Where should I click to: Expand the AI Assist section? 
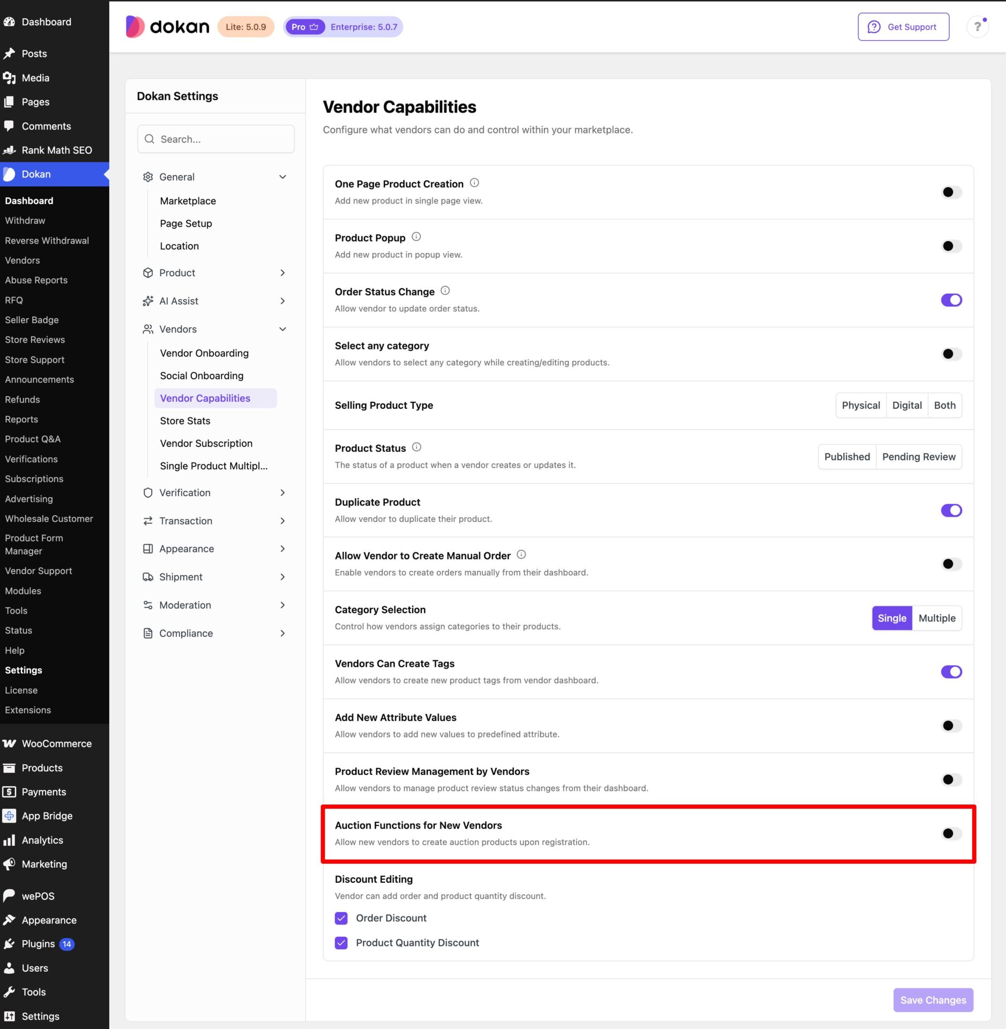(x=215, y=301)
